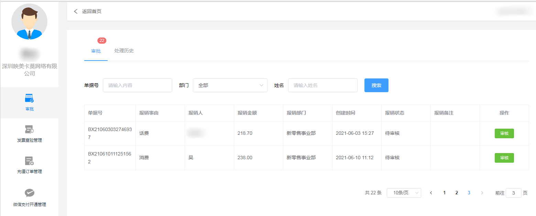Go to page 1 in pagination

(444, 193)
